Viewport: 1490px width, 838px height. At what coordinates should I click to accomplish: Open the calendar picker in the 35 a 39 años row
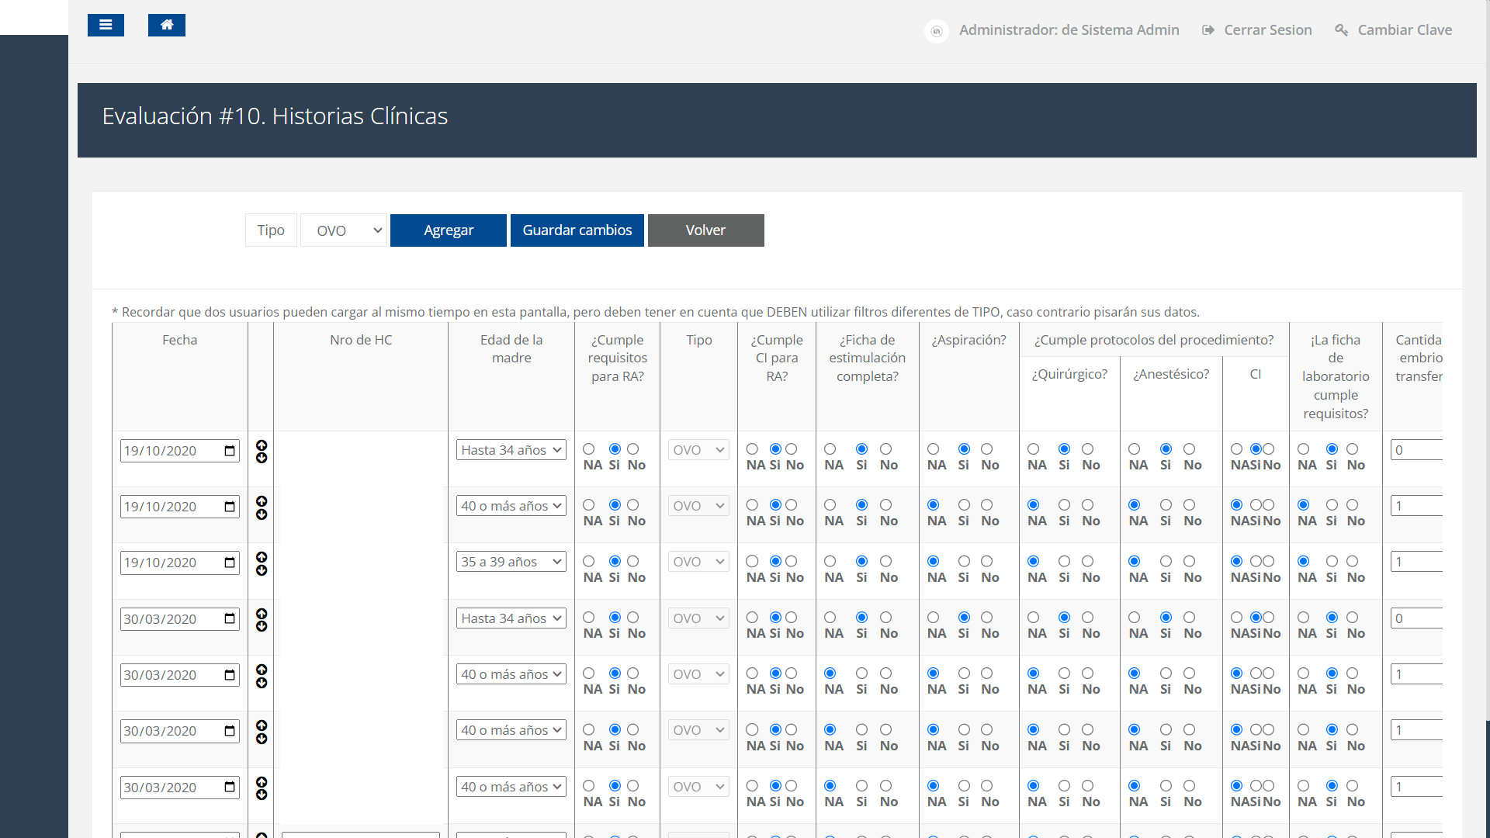(x=230, y=563)
